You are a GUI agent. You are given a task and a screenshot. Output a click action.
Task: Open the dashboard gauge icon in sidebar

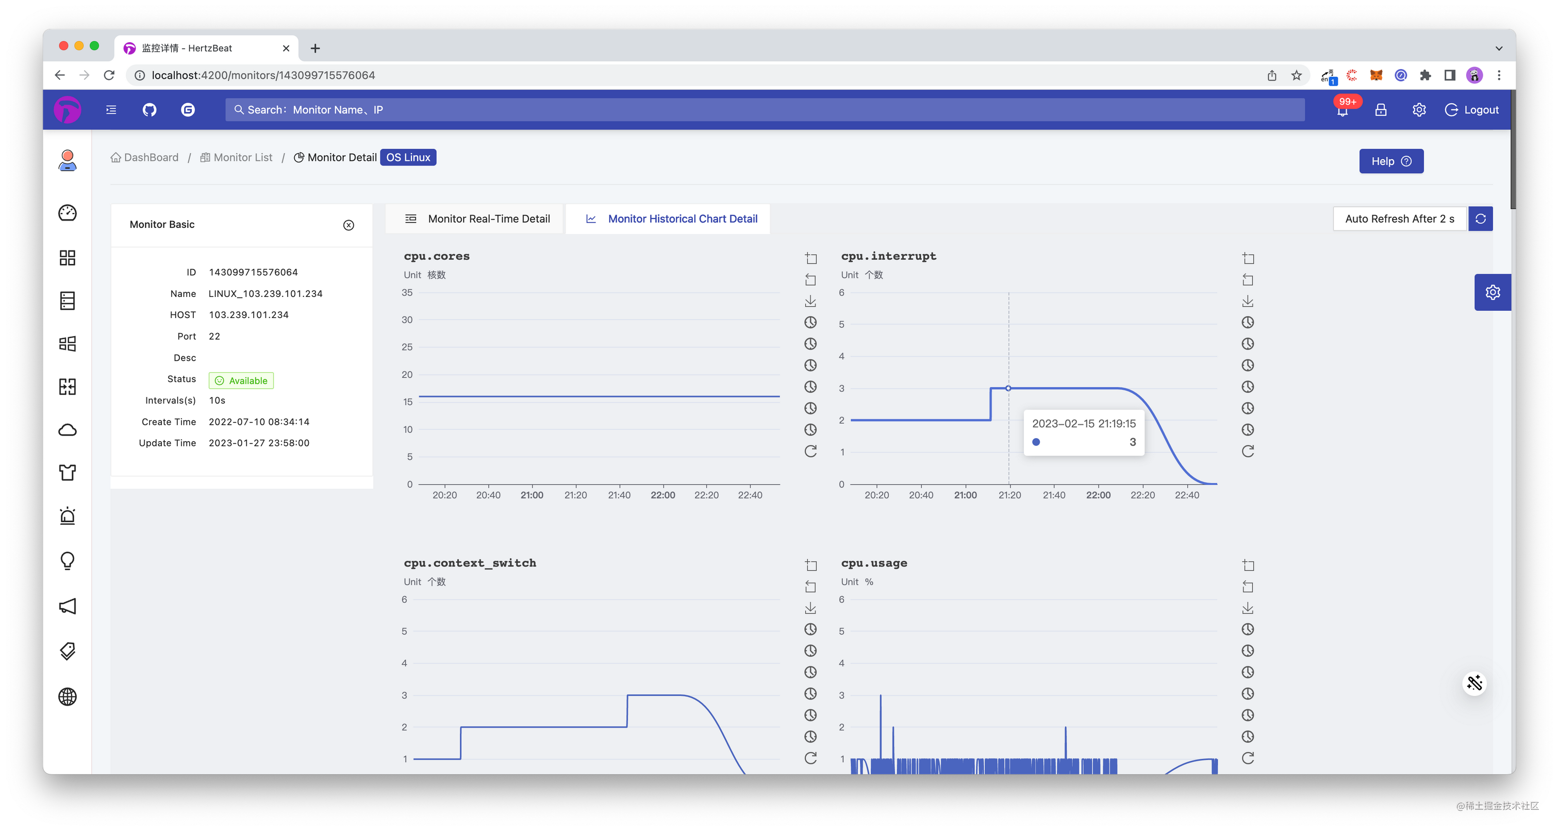pyautogui.click(x=67, y=212)
